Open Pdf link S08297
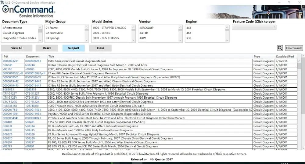 [x=7, y=142]
